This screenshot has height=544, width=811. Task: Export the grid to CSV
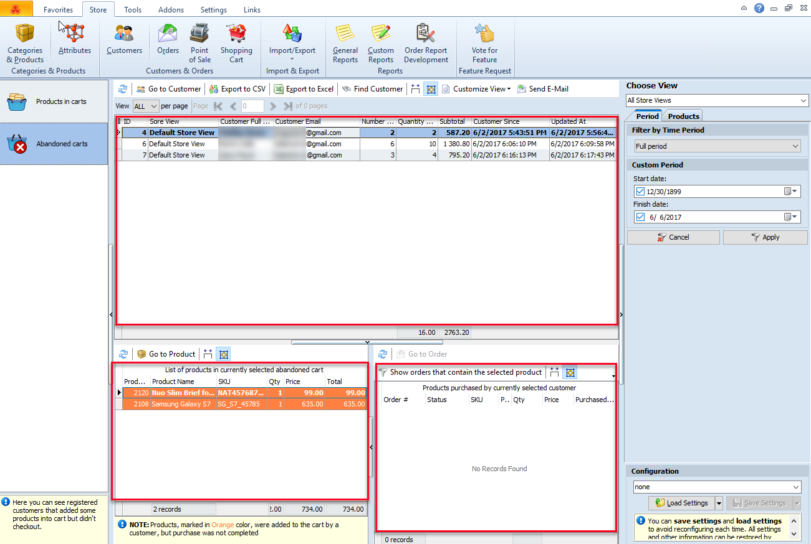point(238,89)
